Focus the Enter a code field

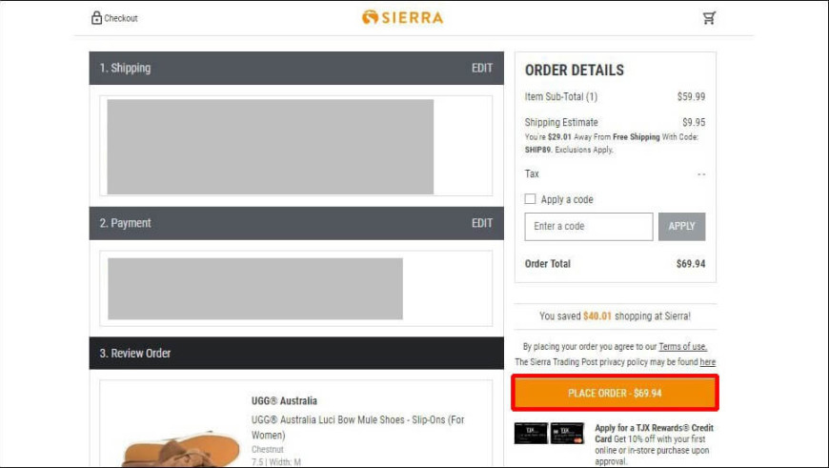(x=589, y=226)
